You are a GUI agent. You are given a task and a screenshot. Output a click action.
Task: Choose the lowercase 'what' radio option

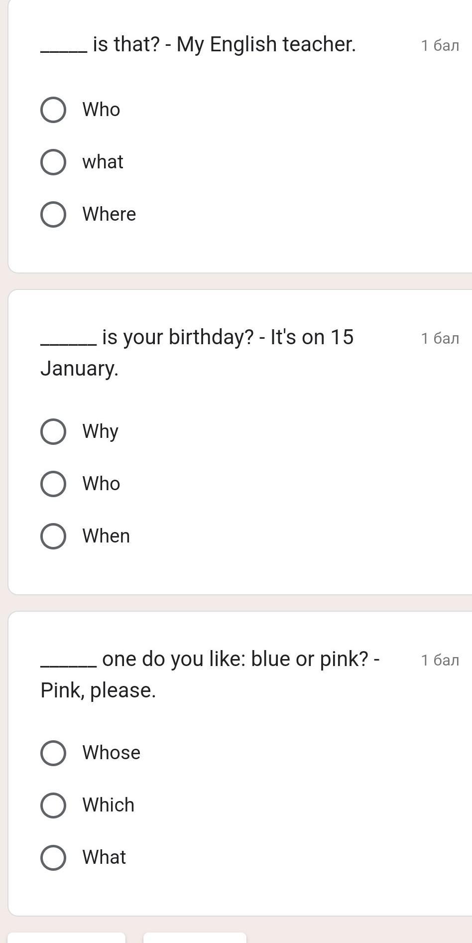click(53, 162)
